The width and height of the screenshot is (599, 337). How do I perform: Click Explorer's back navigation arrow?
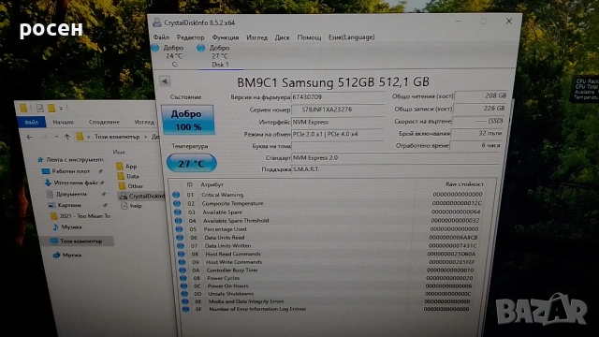pos(30,137)
